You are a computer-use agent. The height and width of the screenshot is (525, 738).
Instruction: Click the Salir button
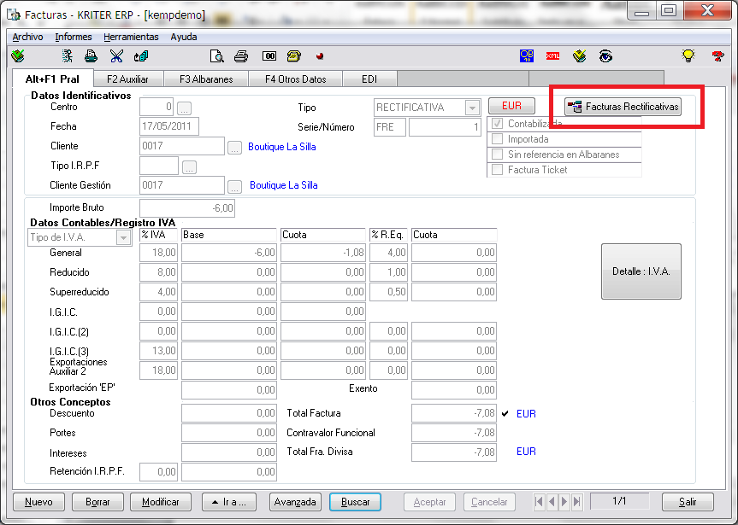coord(688,502)
